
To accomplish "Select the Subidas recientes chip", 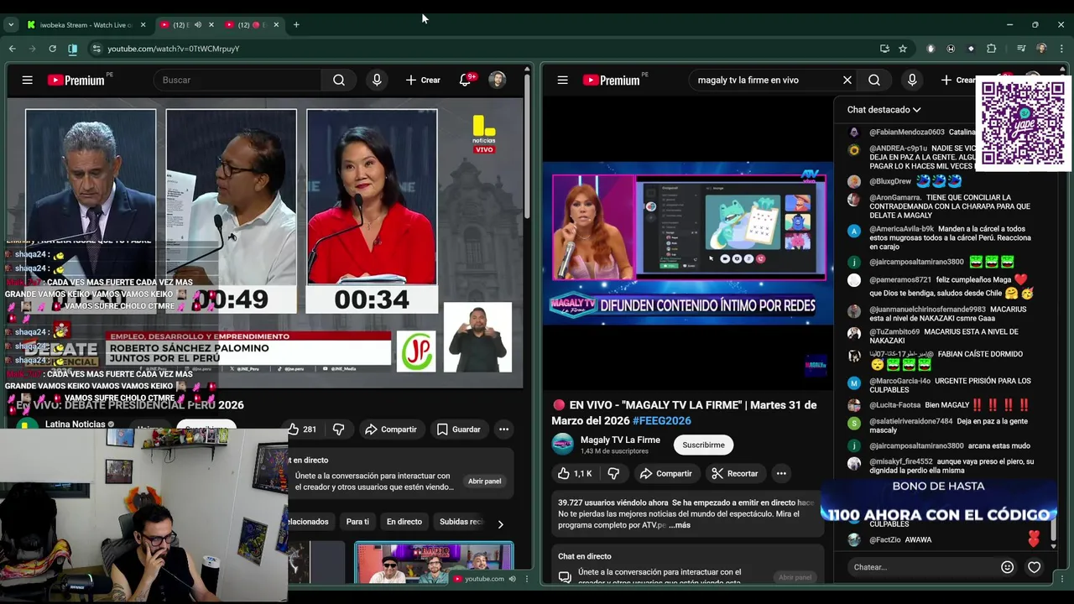I will (x=461, y=522).
